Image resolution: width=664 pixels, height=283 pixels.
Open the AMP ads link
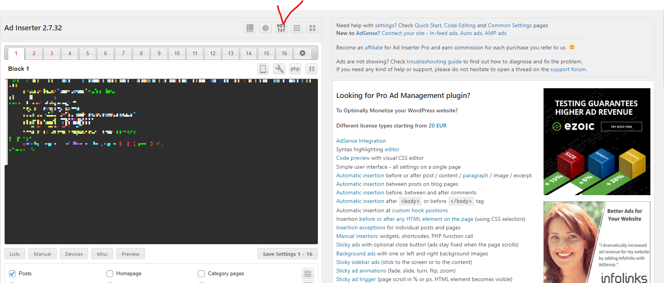point(495,33)
